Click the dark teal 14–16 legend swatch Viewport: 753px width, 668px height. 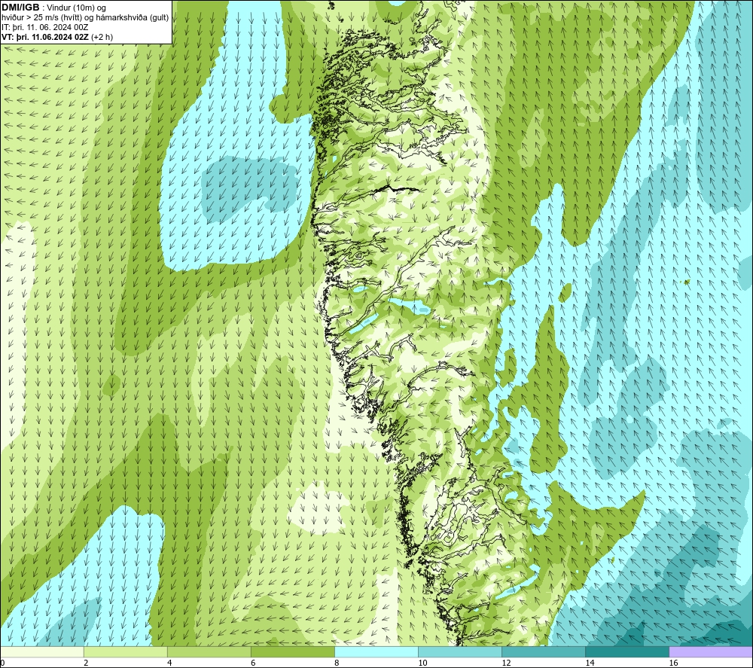(627, 651)
